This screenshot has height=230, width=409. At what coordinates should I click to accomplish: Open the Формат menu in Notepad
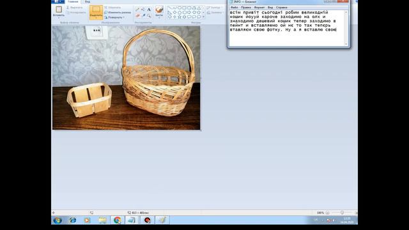point(259,7)
